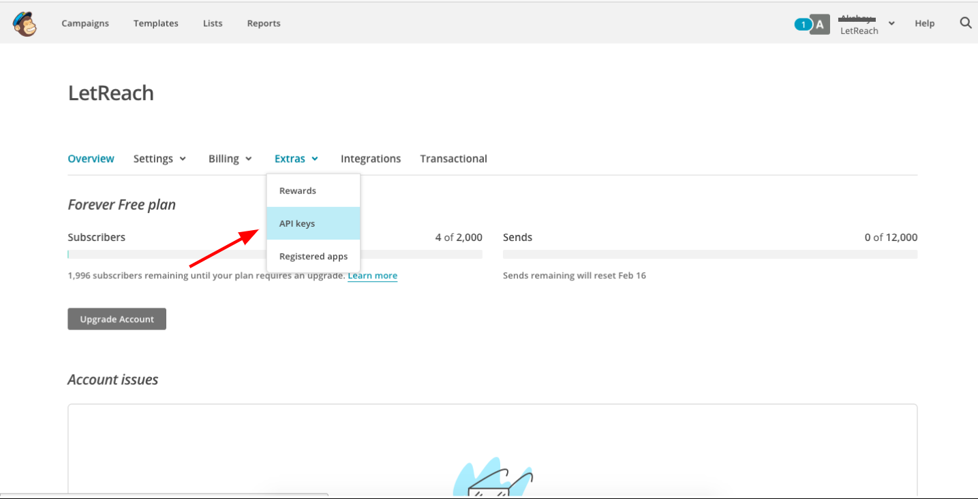Open Templates in top navigation
The width and height of the screenshot is (978, 499).
[x=156, y=23]
